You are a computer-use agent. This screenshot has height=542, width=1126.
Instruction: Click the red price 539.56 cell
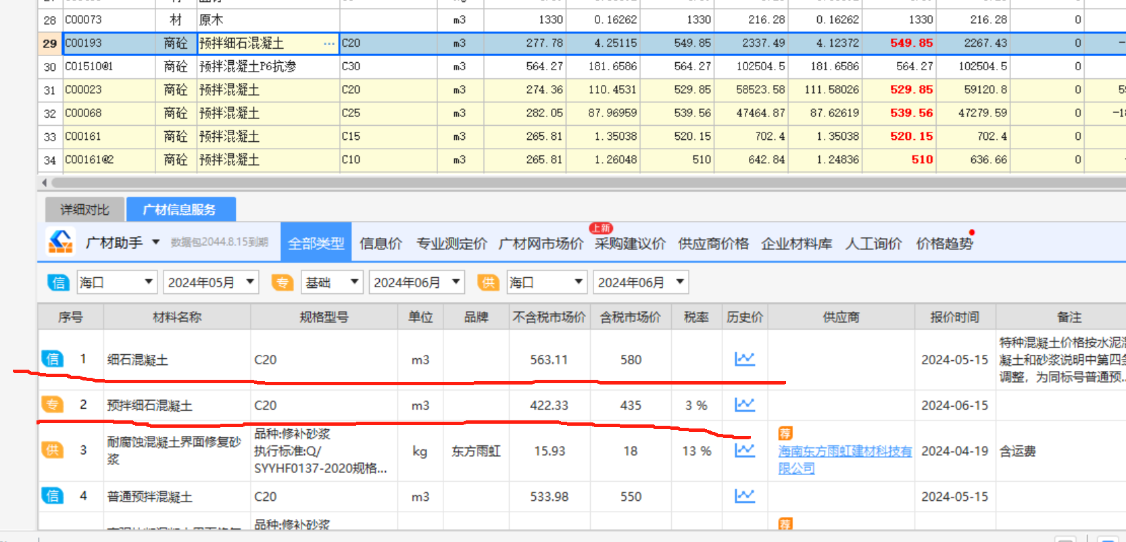[899, 113]
